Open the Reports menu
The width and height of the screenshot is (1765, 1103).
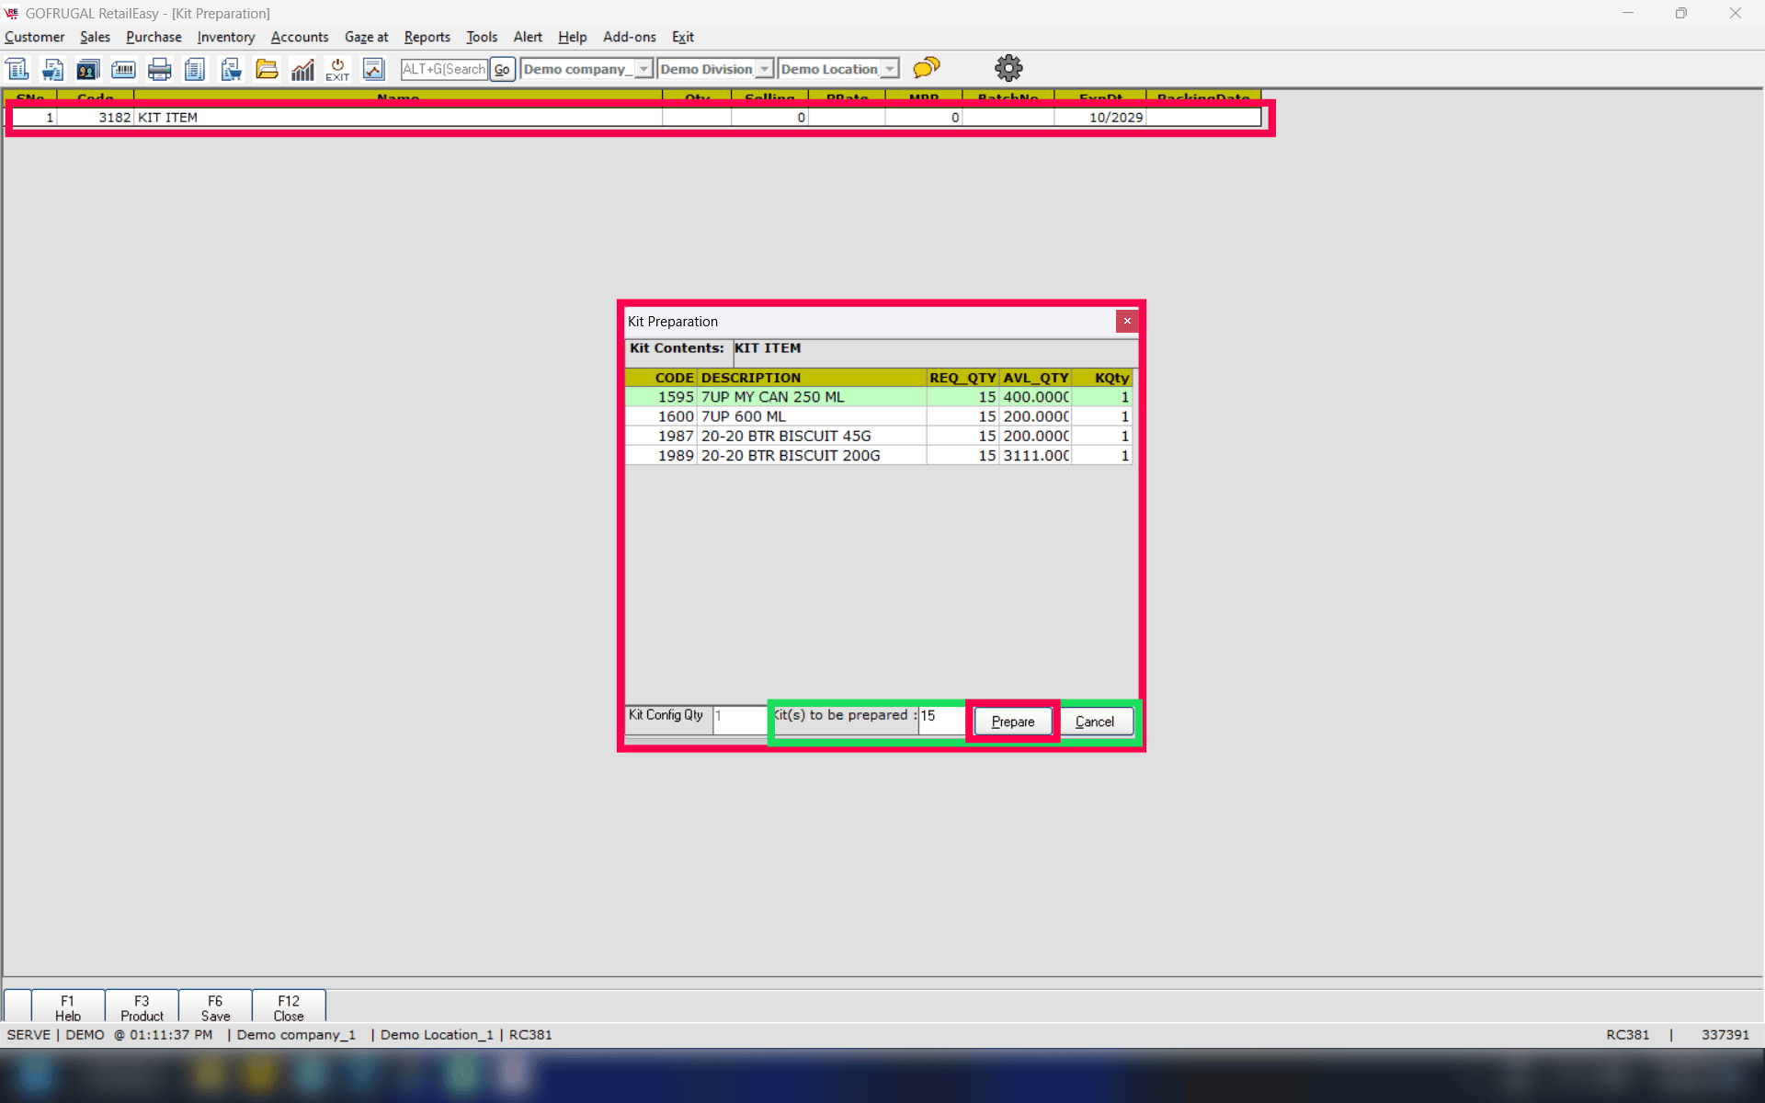click(427, 37)
